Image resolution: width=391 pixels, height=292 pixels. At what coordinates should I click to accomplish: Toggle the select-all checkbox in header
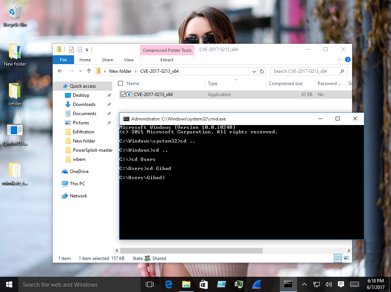point(120,83)
